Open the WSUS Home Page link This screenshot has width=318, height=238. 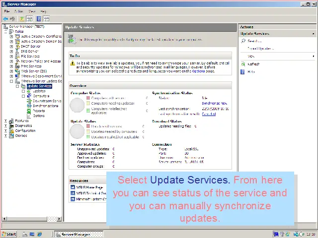pos(89,187)
